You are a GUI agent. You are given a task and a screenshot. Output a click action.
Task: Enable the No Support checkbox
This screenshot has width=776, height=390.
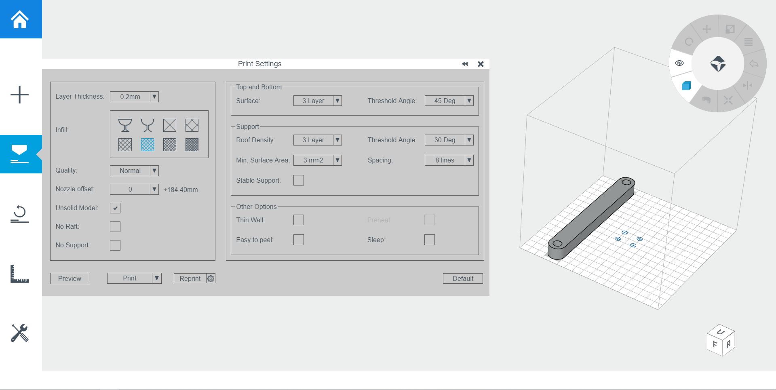(115, 245)
